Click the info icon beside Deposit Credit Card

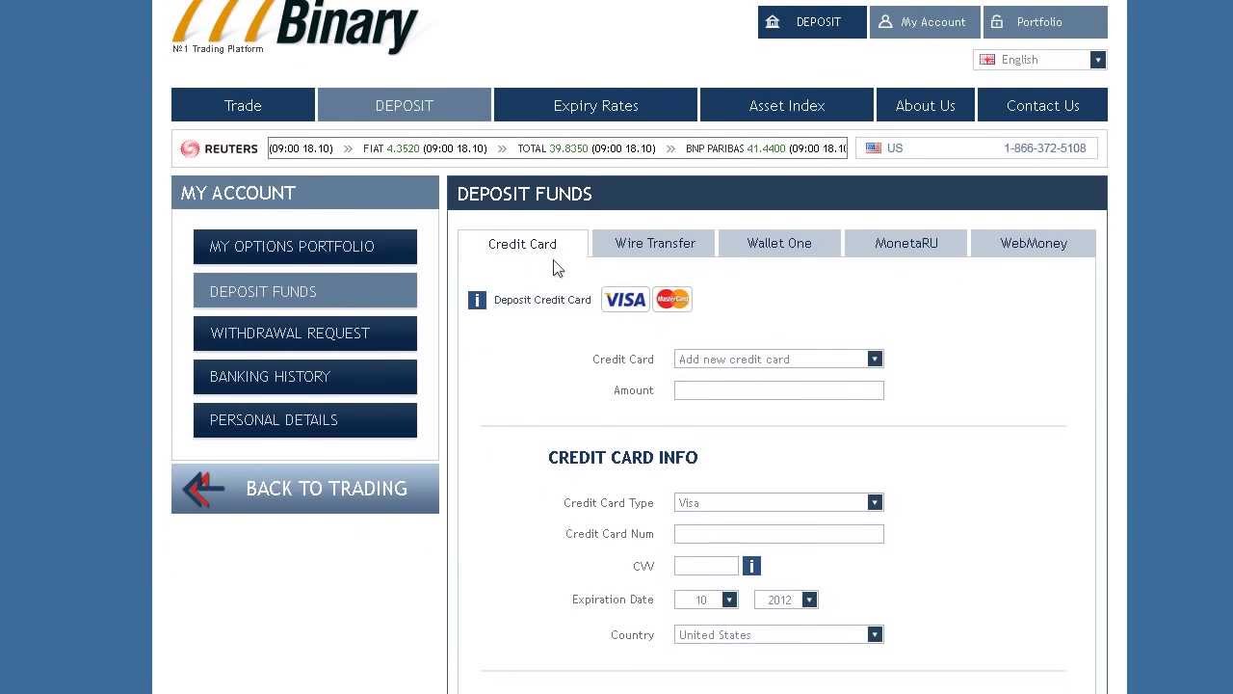(477, 300)
